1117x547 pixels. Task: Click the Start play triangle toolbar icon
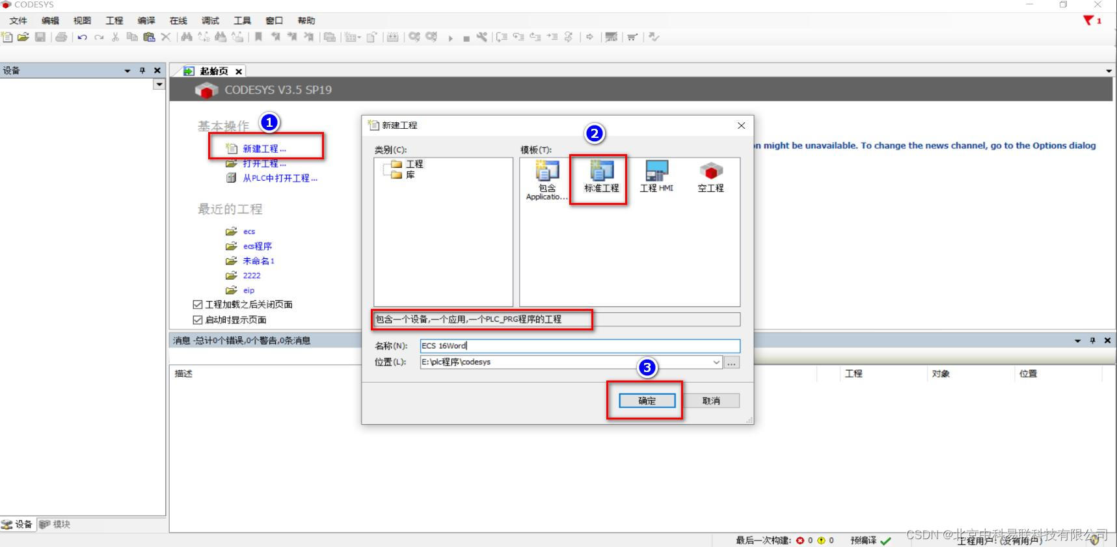(450, 38)
